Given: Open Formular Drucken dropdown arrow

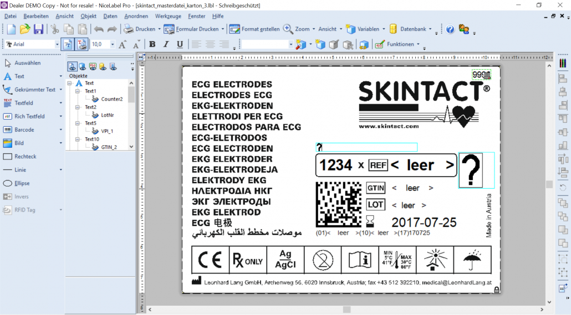Looking at the screenshot, I should pyautogui.click(x=222, y=29).
